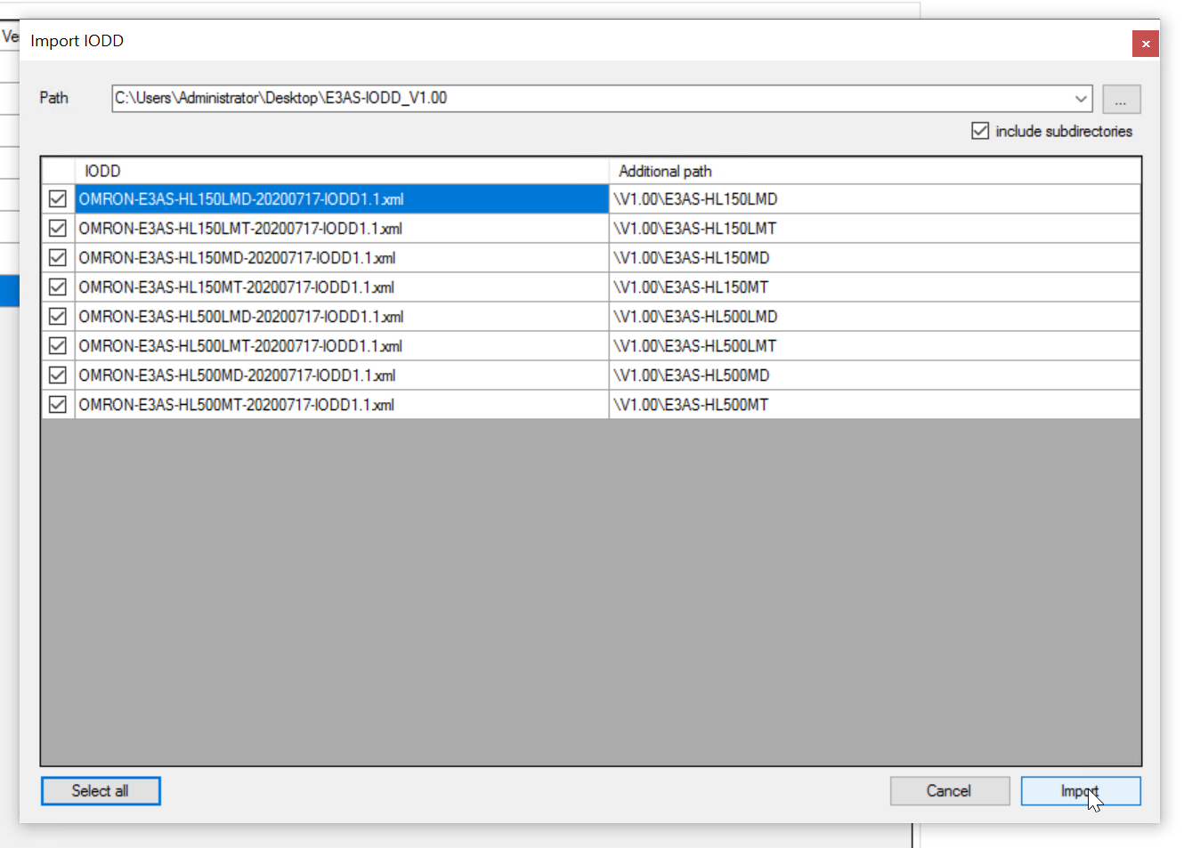Toggle checkbox for OMRON-E3AS-HL500LMT row
Image resolution: width=1192 pixels, height=848 pixels.
[x=58, y=346]
